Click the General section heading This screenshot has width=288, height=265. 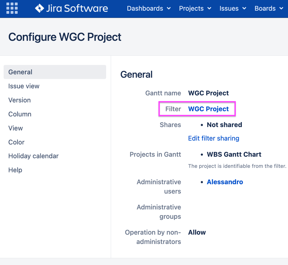point(136,74)
